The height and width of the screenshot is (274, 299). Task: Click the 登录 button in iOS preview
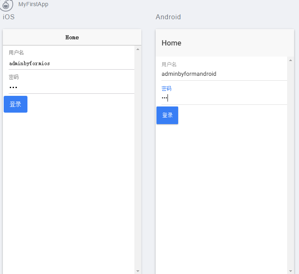[16, 104]
